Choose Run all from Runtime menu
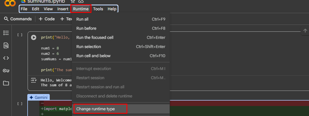 (82, 19)
